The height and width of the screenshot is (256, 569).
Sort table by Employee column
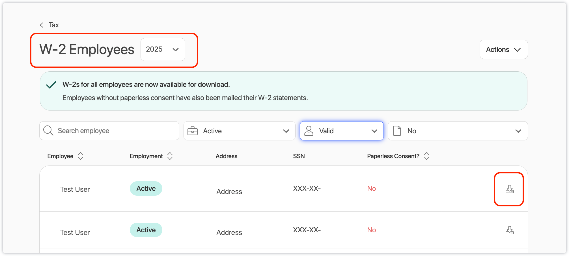tap(81, 156)
